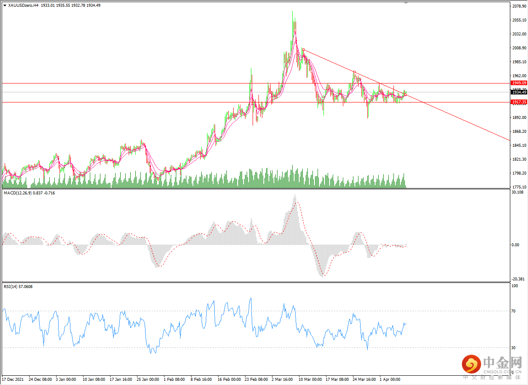Click the 2008.90 value on the price axis
528x385 pixels.
point(519,48)
